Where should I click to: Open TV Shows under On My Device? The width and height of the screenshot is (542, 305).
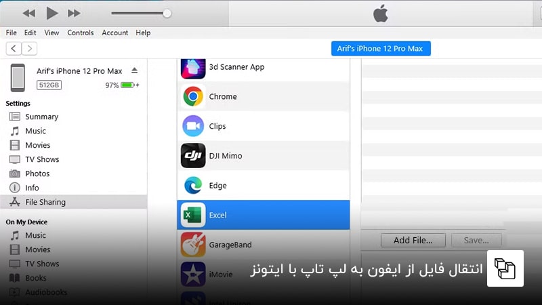tap(42, 264)
